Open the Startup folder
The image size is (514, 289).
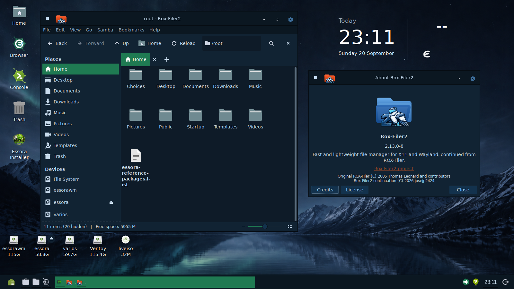[196, 119]
